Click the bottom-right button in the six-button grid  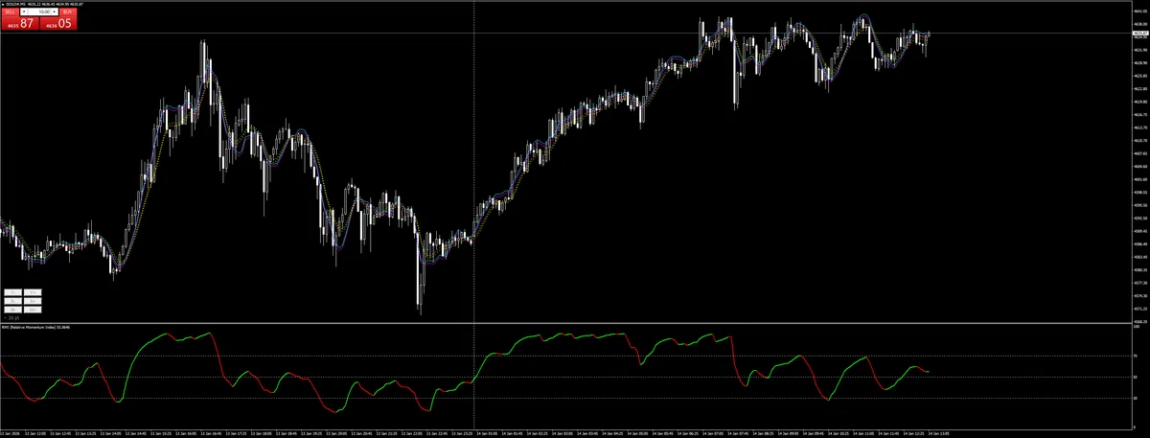33,310
